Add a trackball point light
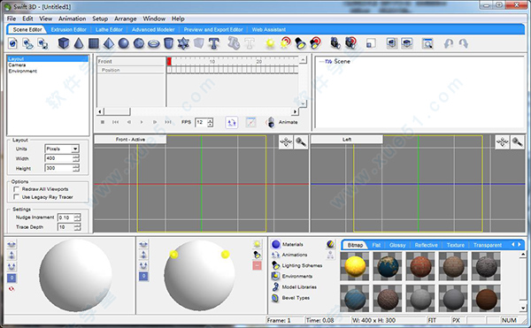 click(257, 244)
